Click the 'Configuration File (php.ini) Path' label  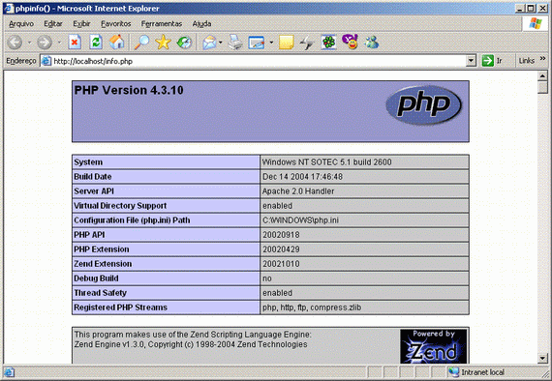[x=132, y=220]
